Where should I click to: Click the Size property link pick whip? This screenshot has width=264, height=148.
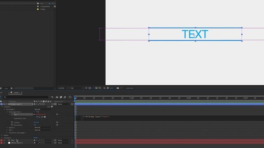[57, 114]
